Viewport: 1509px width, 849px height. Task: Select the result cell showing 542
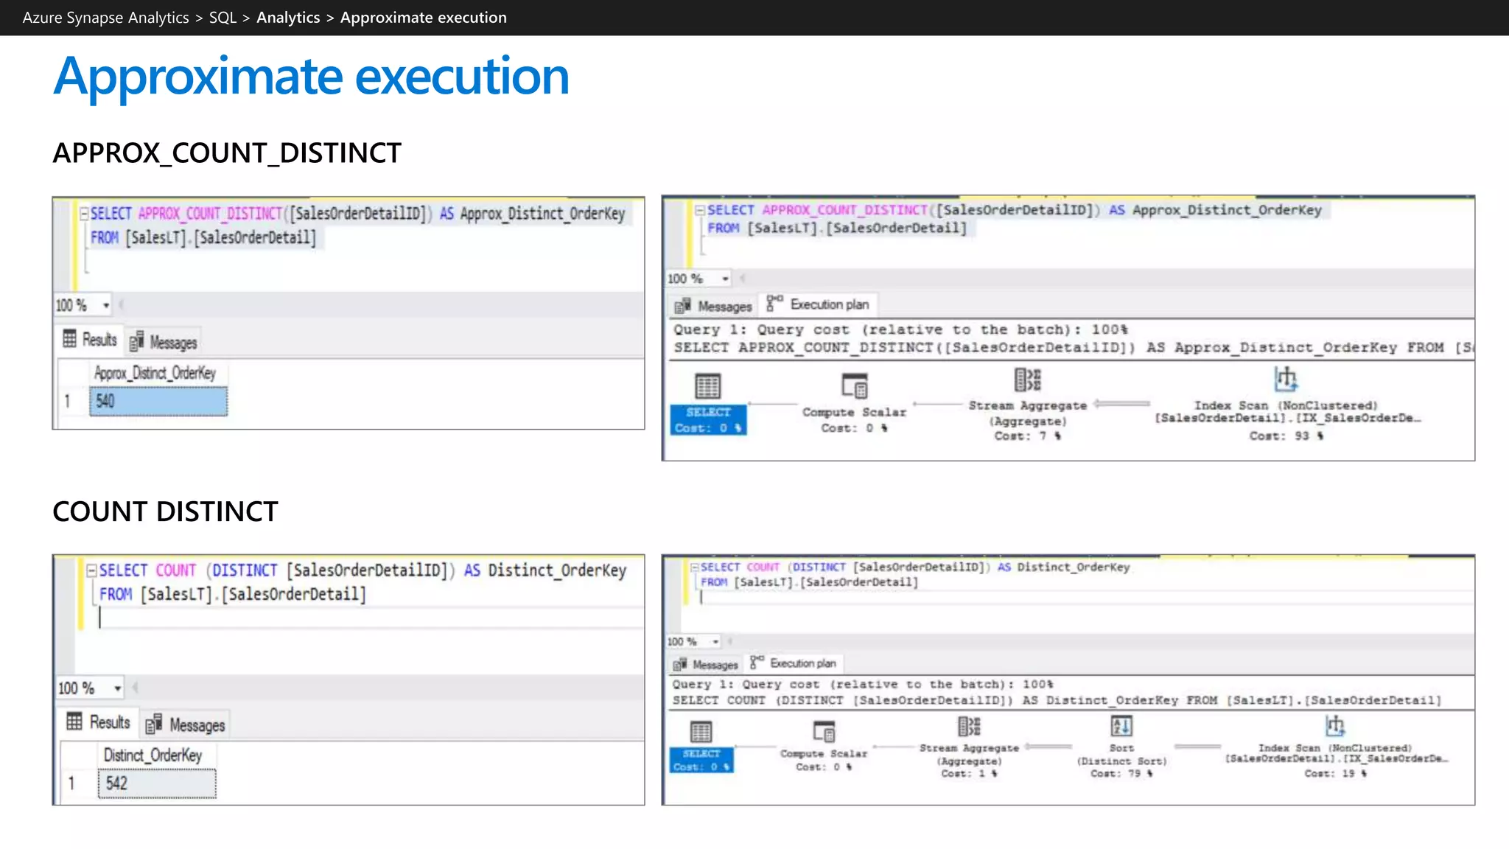[x=157, y=783]
